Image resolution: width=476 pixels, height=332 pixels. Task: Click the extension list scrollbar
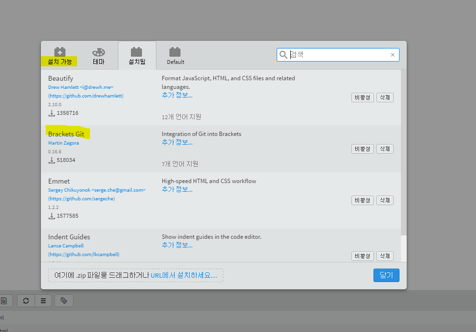(404, 152)
